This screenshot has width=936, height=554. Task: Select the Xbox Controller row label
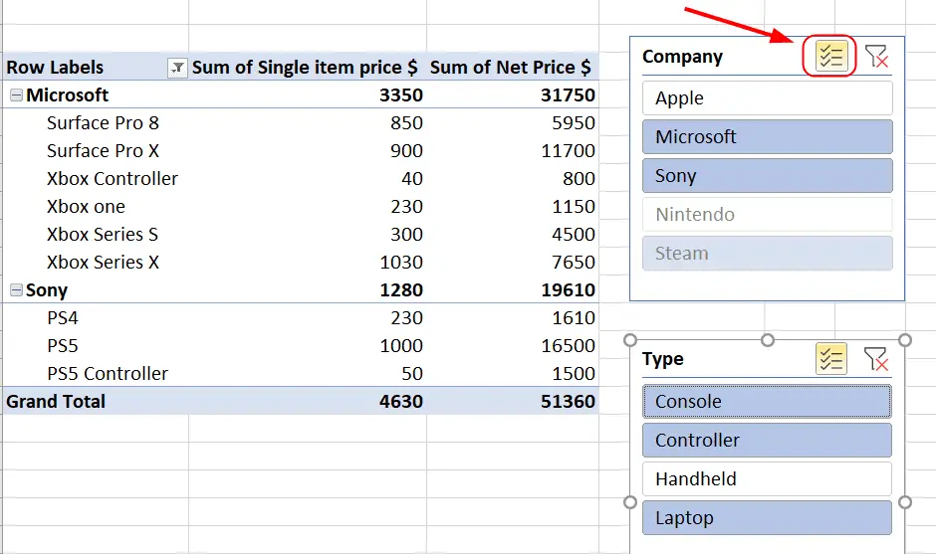click(113, 178)
